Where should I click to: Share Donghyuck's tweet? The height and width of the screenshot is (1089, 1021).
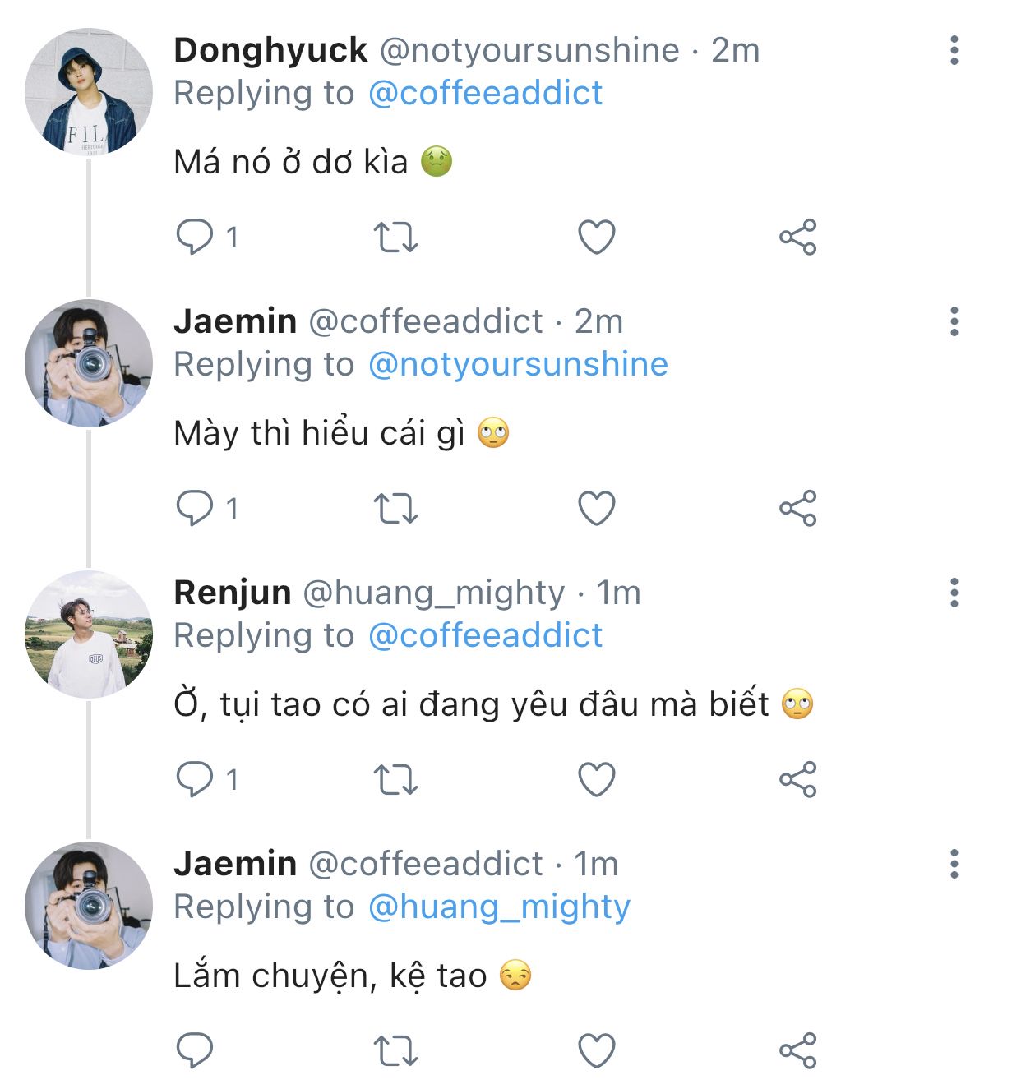797,238
